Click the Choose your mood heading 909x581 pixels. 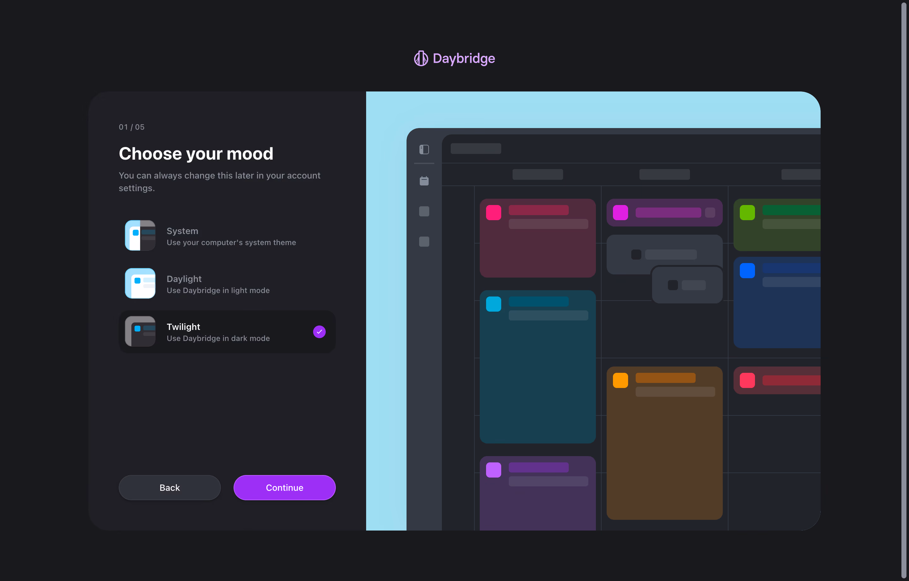tap(196, 154)
